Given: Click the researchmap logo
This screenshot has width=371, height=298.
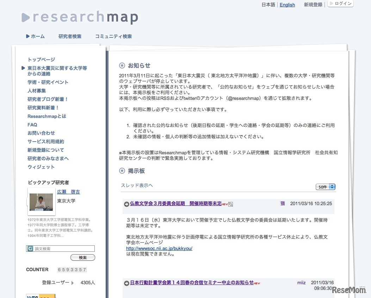Looking at the screenshot, I should (x=80, y=17).
